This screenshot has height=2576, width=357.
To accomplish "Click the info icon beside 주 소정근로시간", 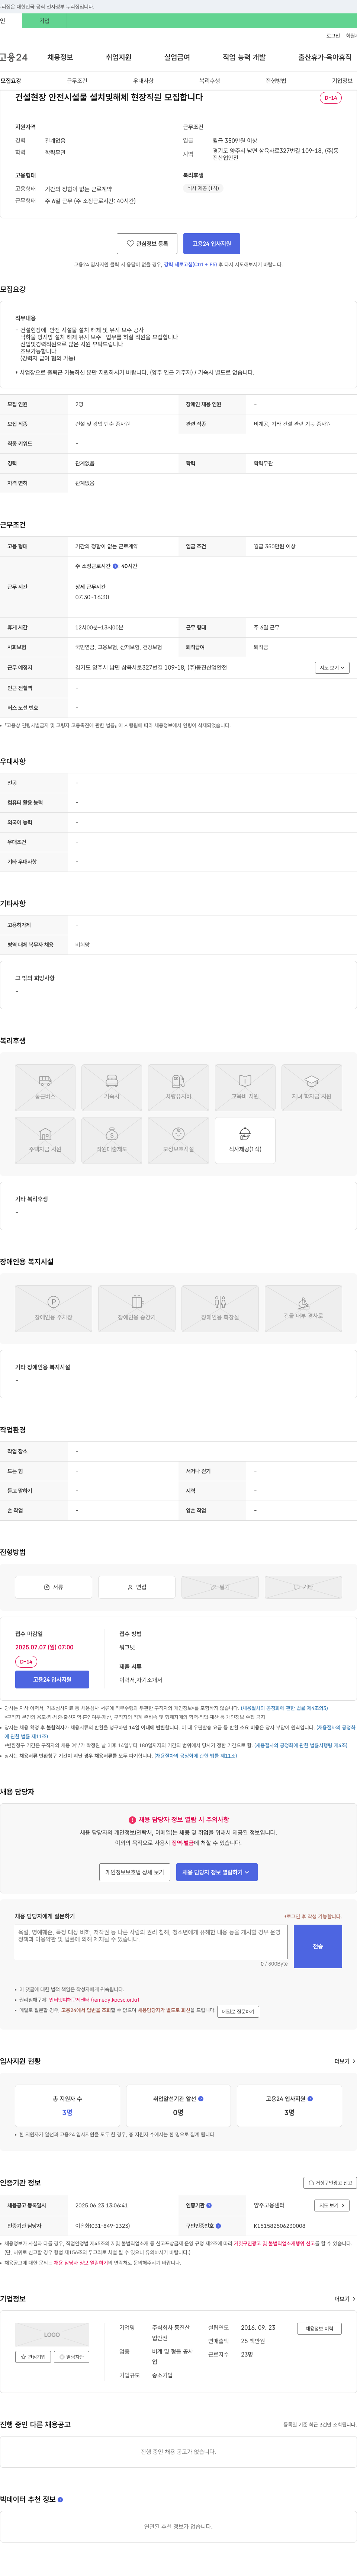I will 115,566.
